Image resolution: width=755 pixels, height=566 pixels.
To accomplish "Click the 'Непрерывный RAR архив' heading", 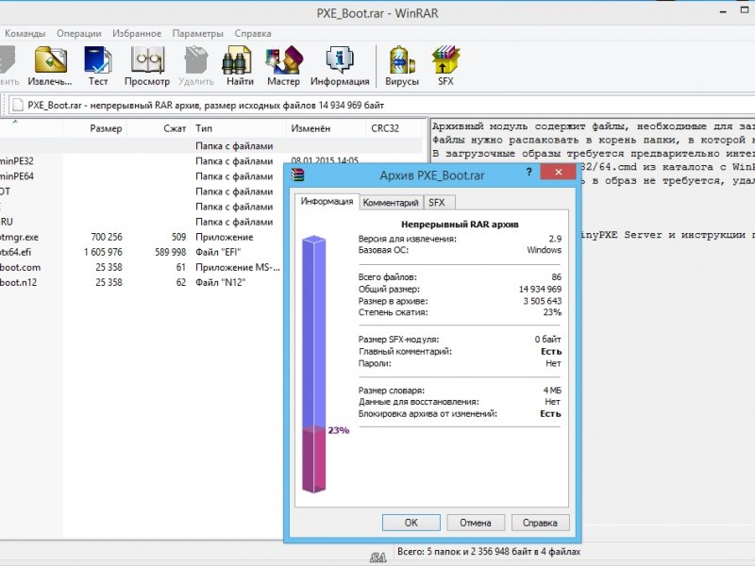I will point(460,224).
